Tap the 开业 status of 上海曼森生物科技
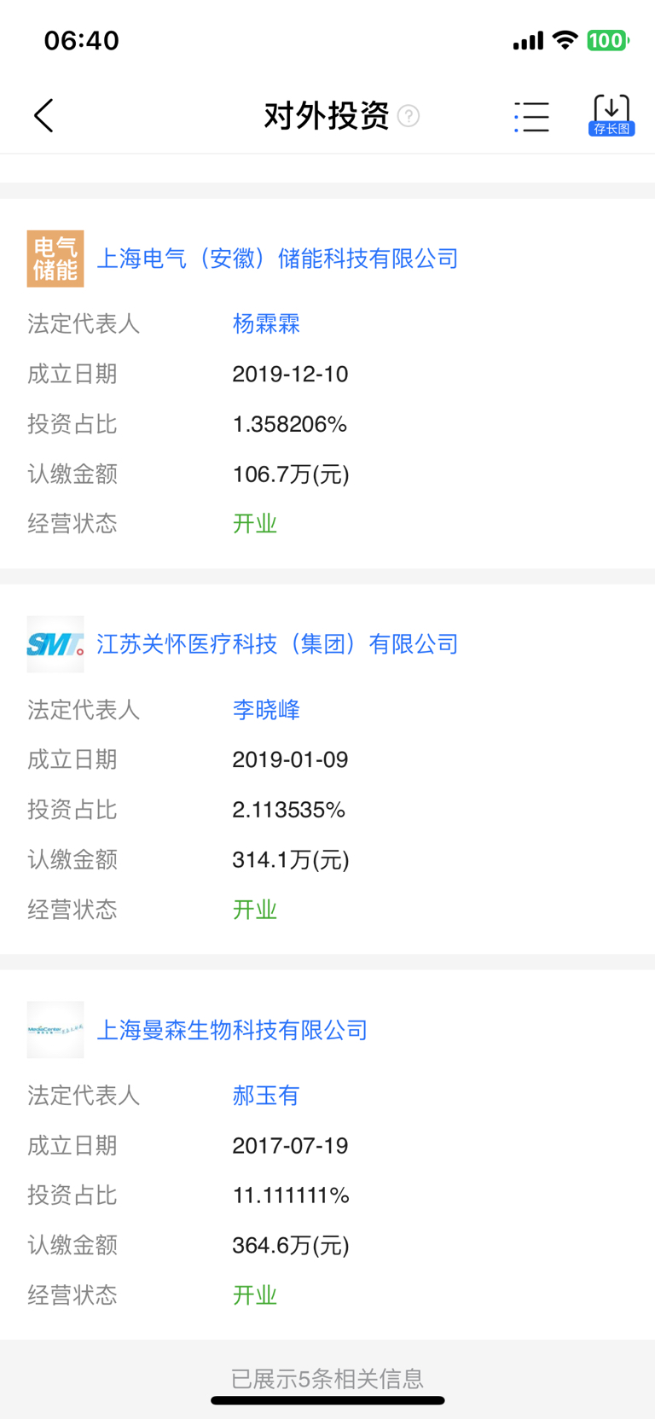 click(x=255, y=1295)
